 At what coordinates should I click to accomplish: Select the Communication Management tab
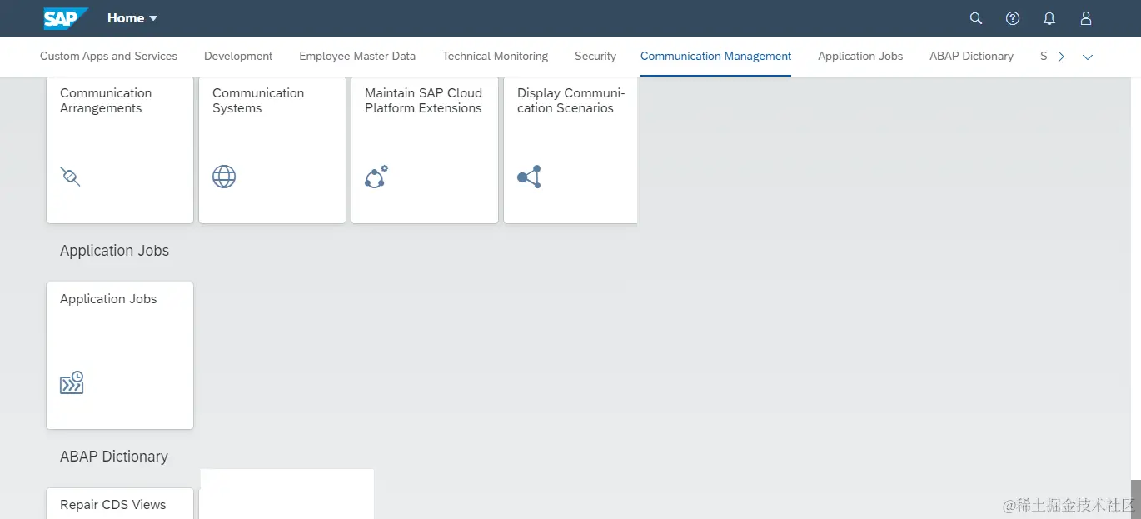point(716,57)
